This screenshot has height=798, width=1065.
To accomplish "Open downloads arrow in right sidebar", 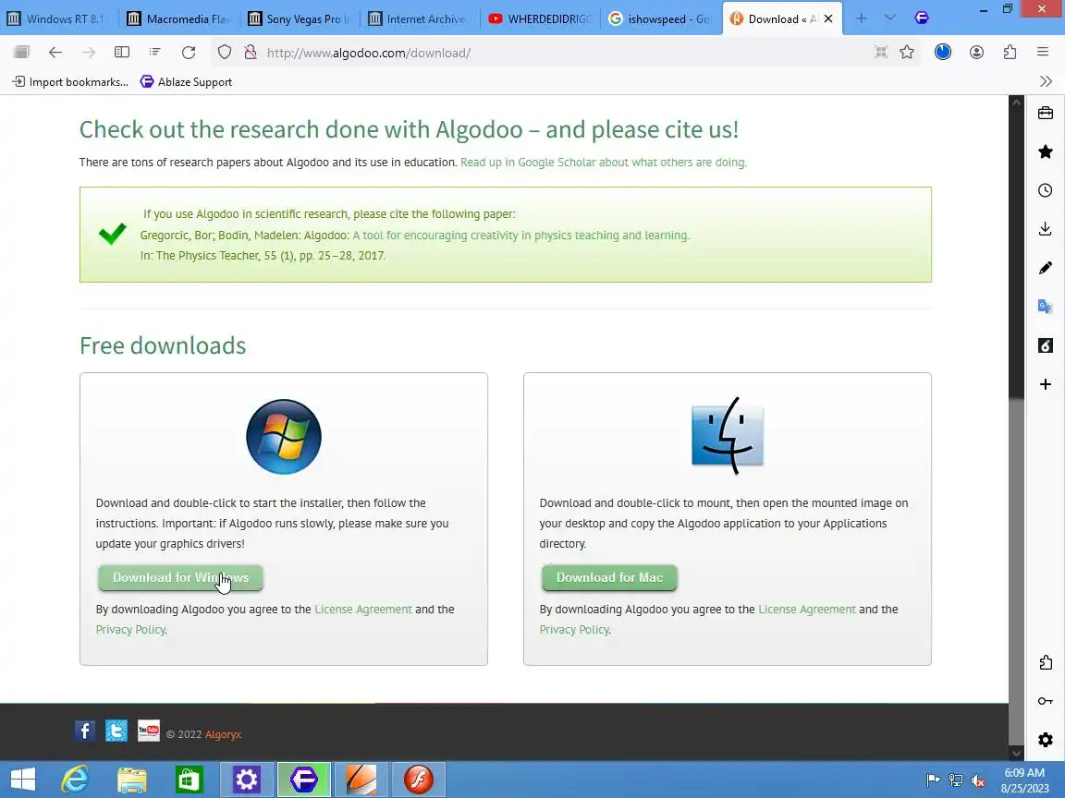I will [1046, 229].
